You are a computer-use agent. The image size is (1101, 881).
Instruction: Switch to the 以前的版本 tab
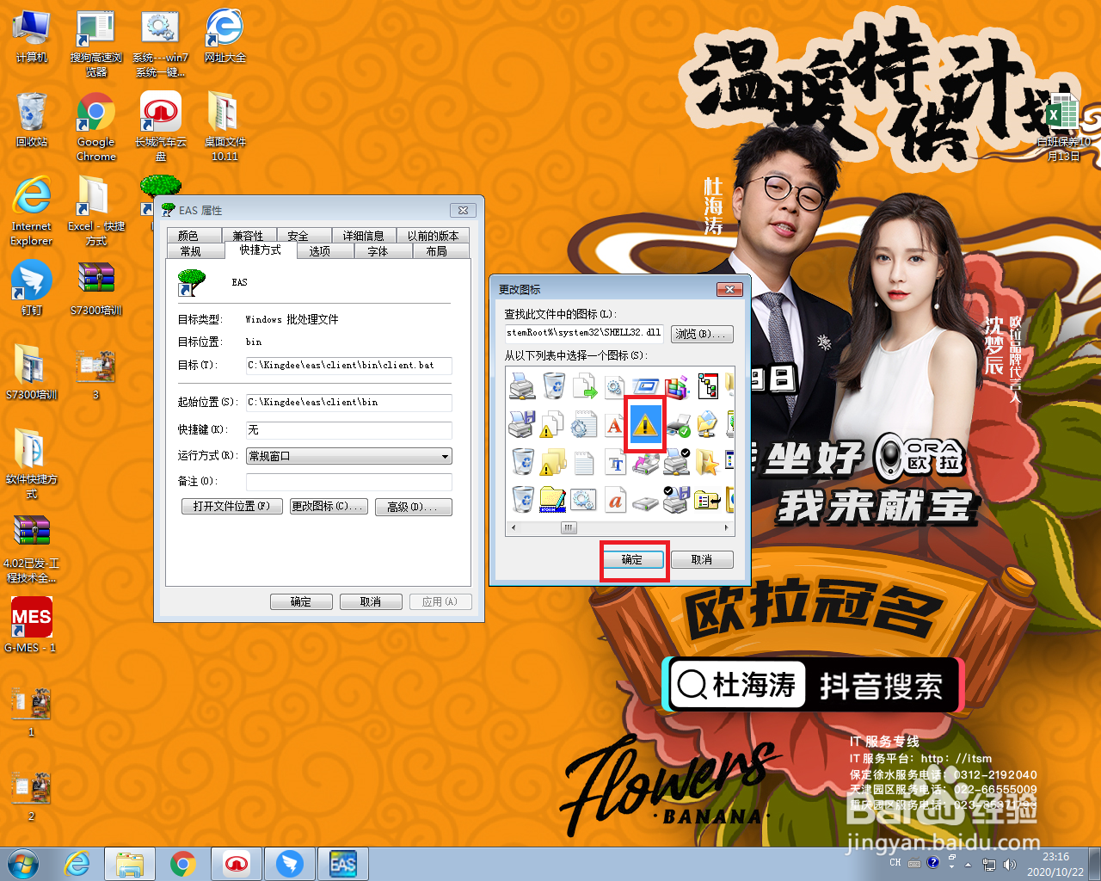[x=433, y=236]
